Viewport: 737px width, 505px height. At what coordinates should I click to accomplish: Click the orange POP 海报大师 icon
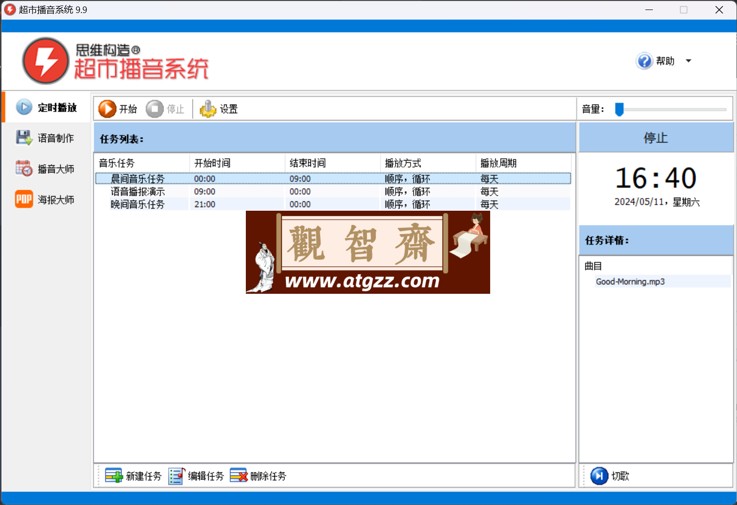click(24, 199)
